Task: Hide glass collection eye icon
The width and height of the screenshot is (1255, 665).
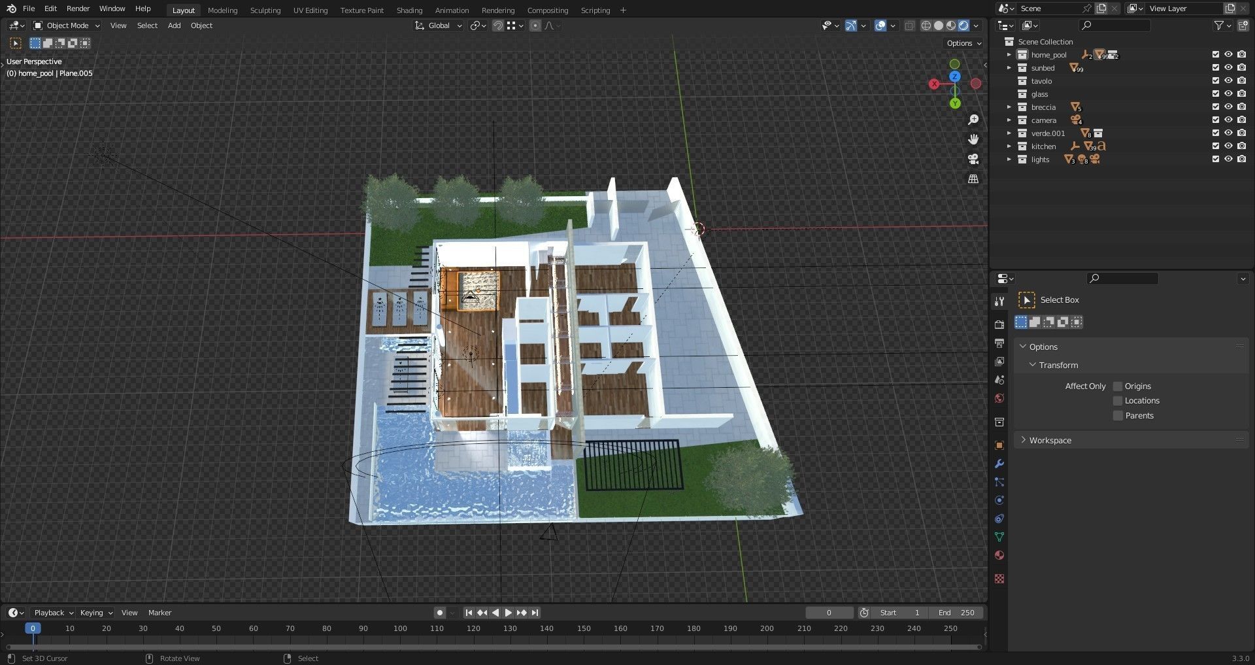Action: pyautogui.click(x=1228, y=94)
